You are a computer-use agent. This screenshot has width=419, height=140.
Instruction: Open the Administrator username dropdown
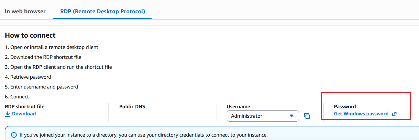click(263, 116)
